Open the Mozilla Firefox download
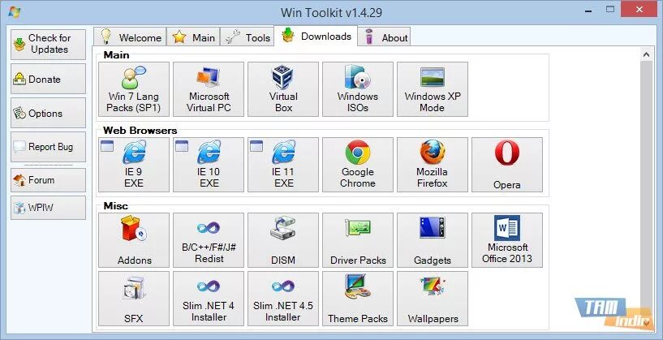 (433, 165)
